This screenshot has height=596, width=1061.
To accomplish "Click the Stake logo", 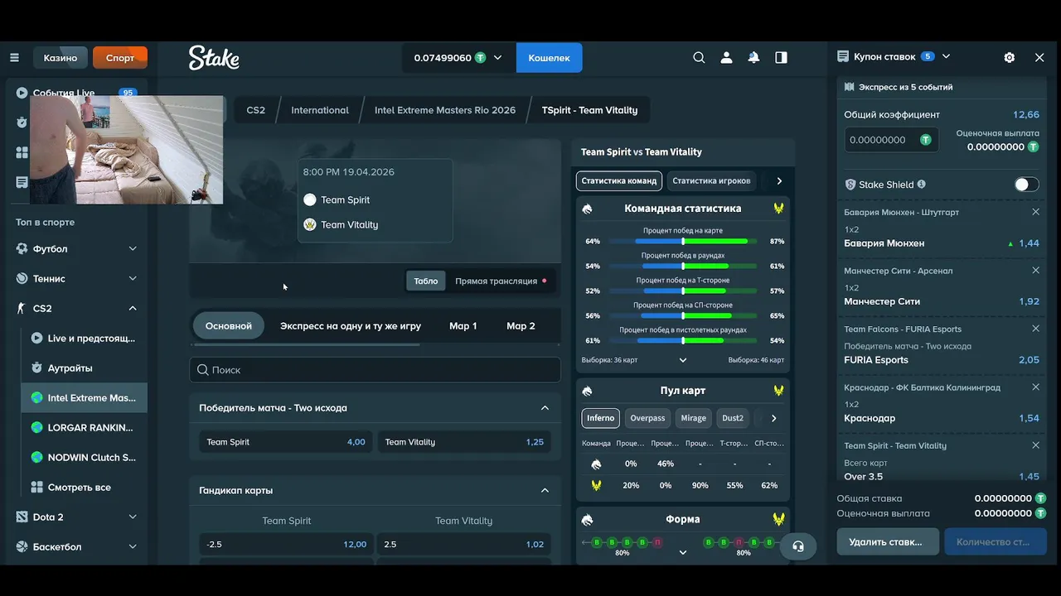I will [214, 57].
